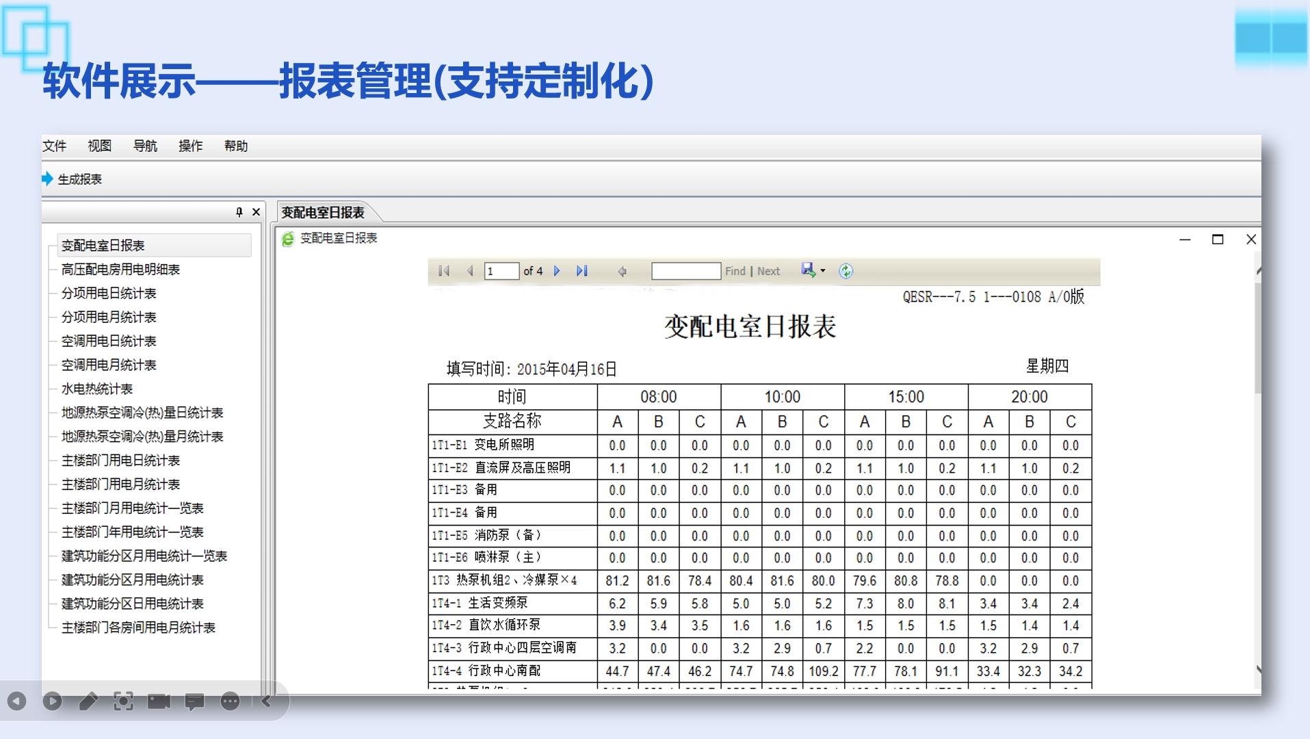The image size is (1310, 739).
Task: Close the left navigation panel
Action: click(x=257, y=212)
